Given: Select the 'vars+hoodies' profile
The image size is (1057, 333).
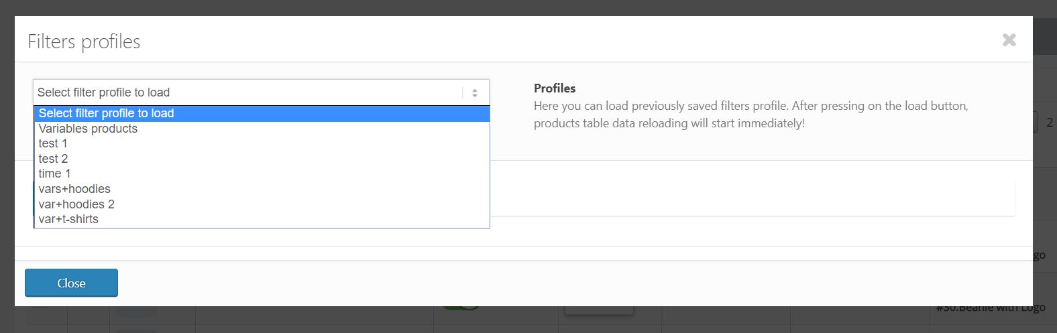Looking at the screenshot, I should click(74, 189).
